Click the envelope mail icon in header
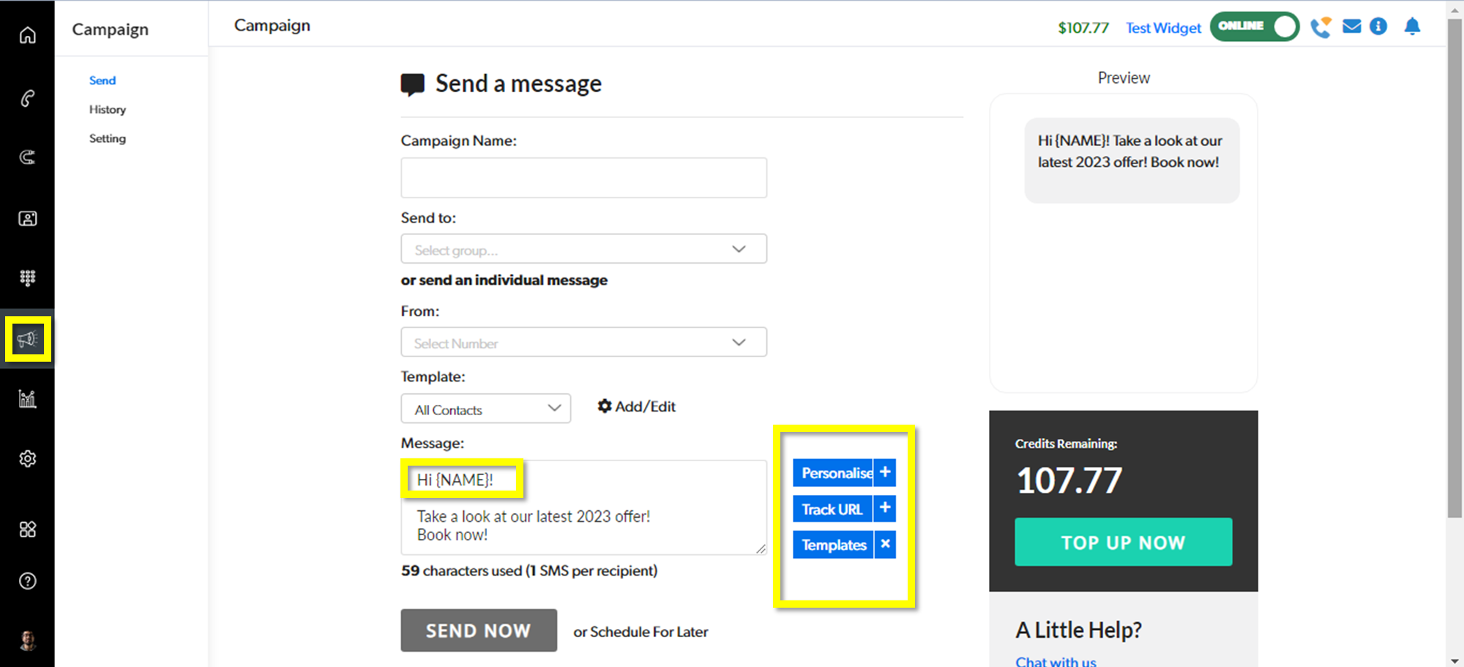The image size is (1464, 667). click(1351, 27)
